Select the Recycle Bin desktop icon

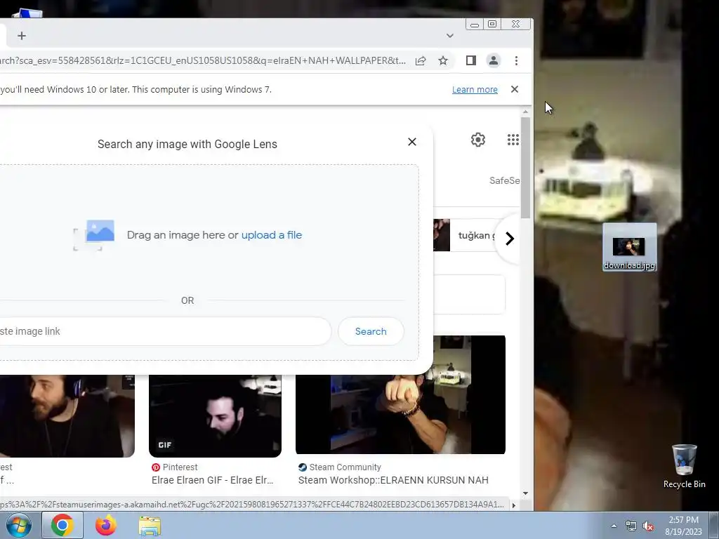[684, 467]
